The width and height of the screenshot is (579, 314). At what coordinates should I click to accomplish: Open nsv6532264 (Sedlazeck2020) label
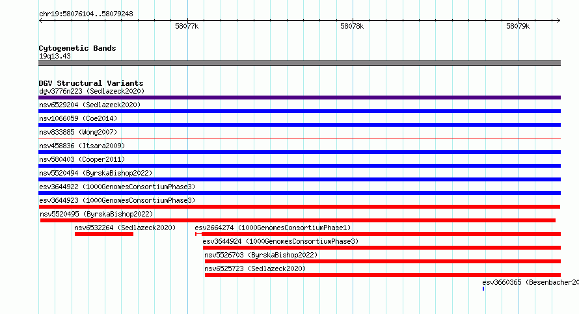[x=125, y=228]
